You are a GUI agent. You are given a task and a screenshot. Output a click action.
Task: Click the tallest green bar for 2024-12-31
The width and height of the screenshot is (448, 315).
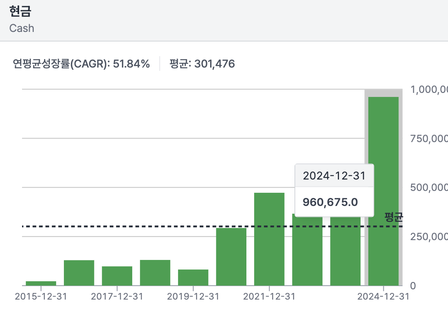[383, 191]
